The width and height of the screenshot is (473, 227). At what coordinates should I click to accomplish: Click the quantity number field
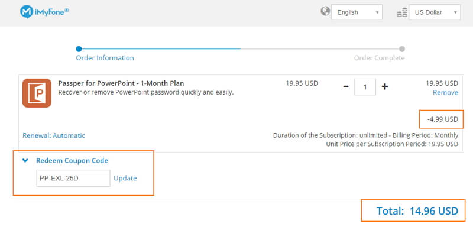pyautogui.click(x=365, y=87)
